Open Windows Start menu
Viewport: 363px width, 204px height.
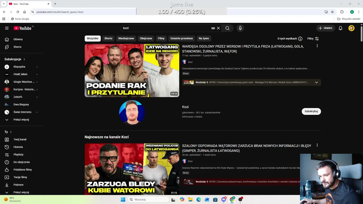[123, 199]
